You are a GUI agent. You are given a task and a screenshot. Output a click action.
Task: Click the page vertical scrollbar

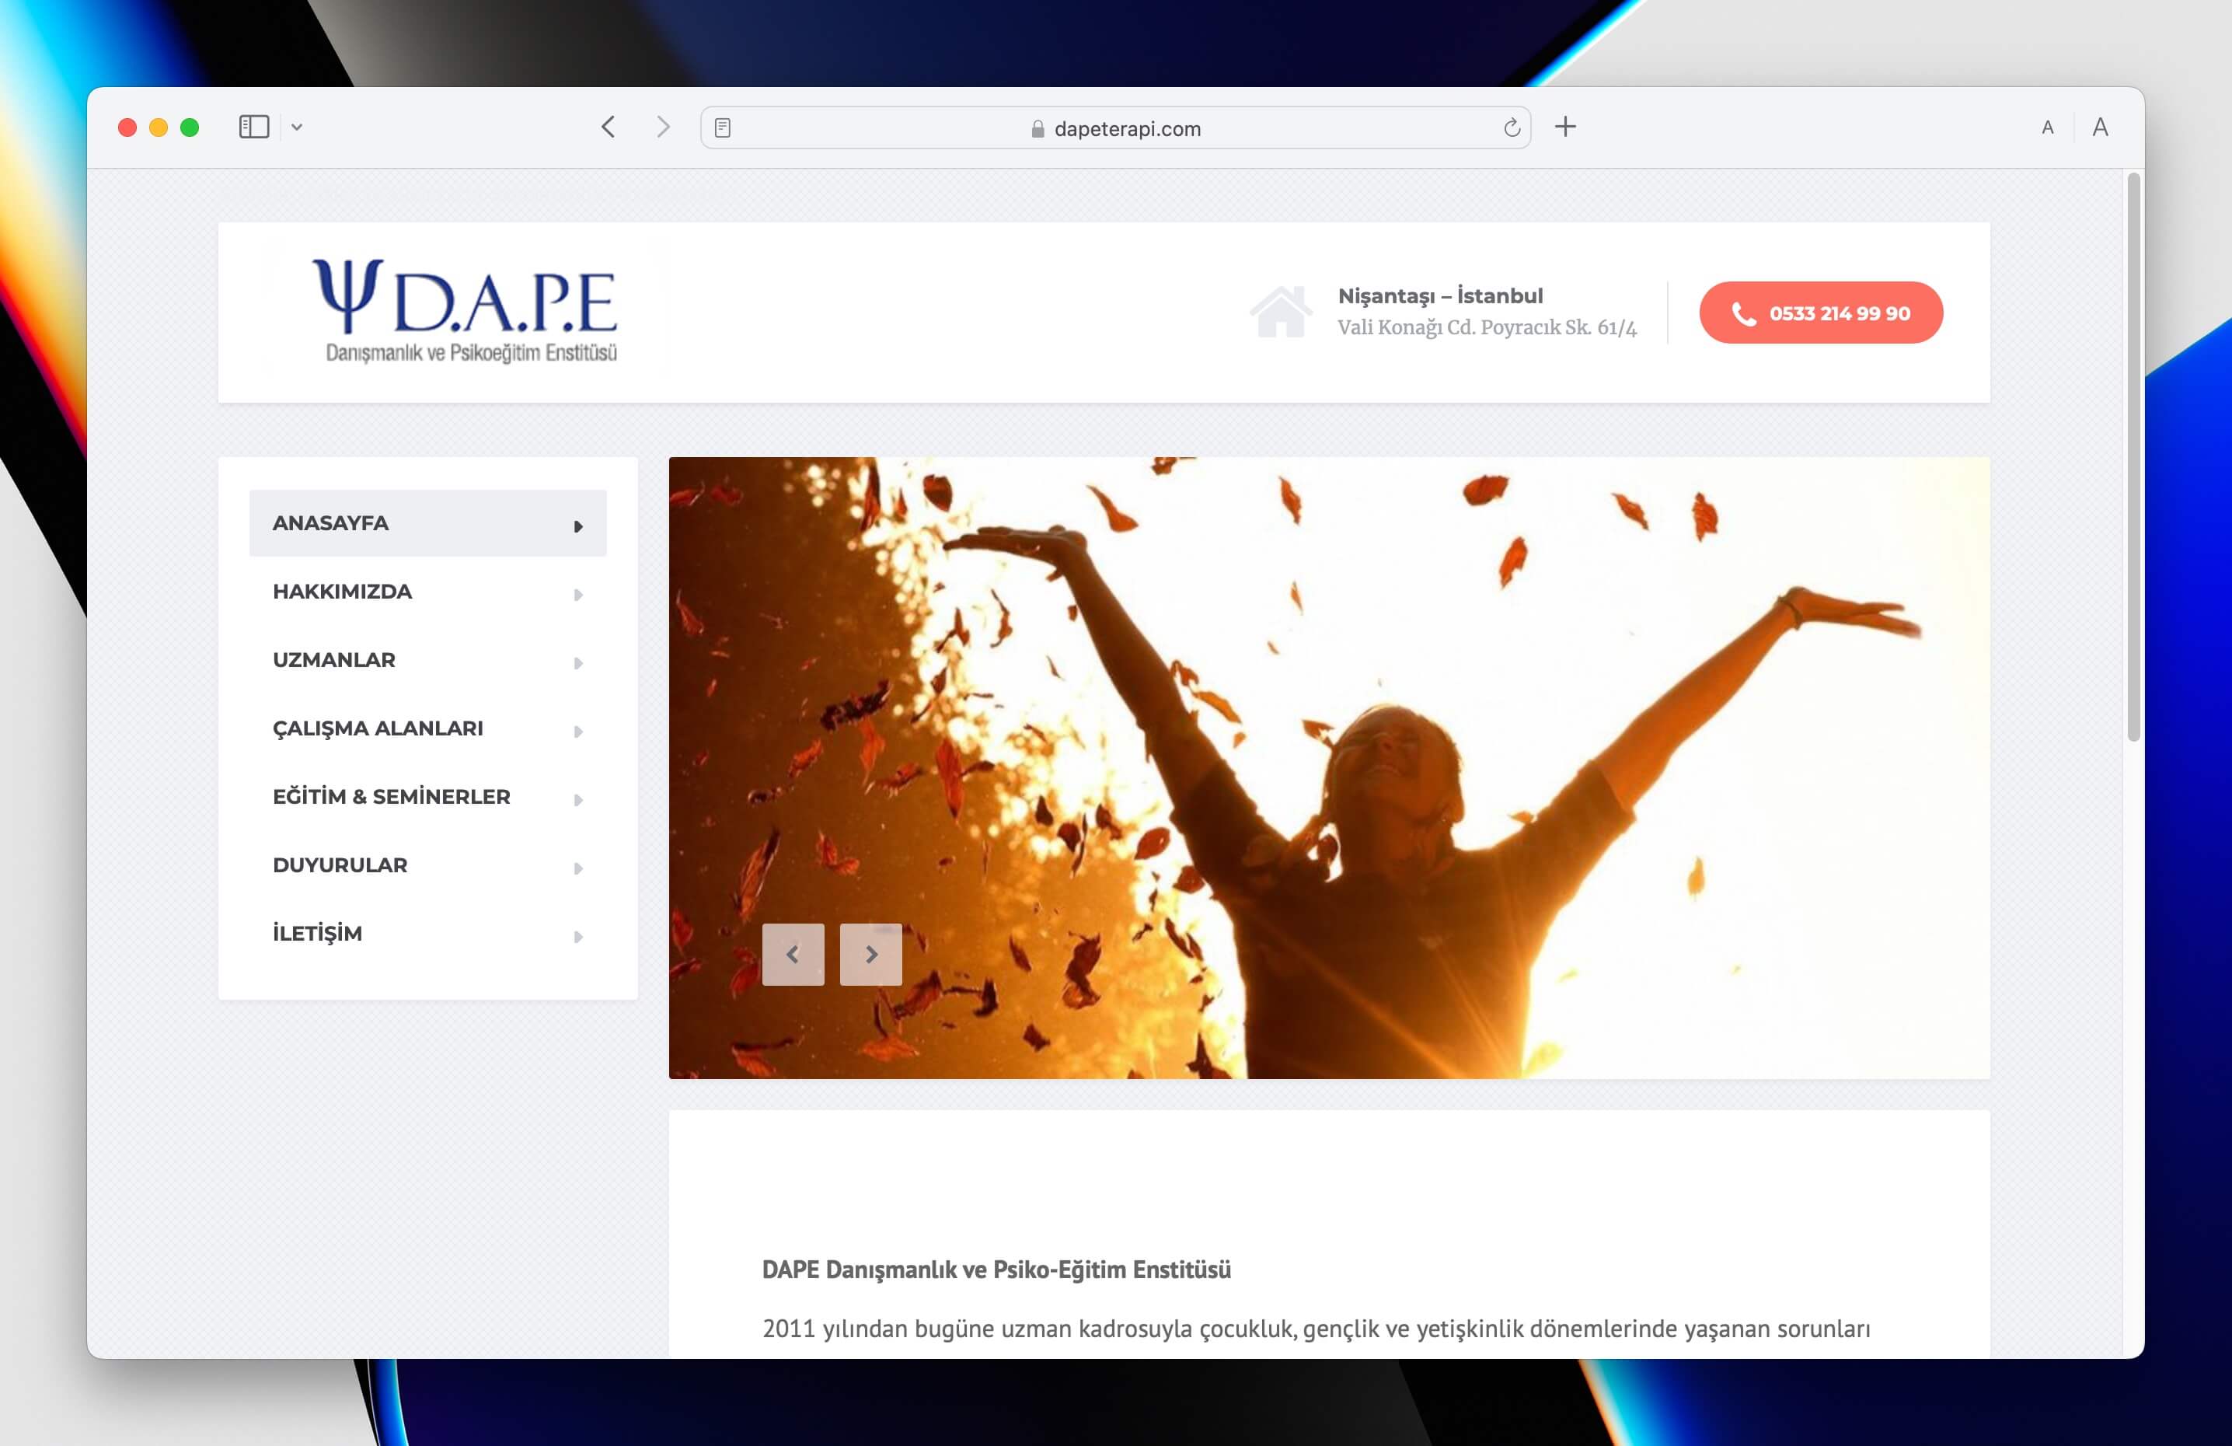coord(2133,457)
